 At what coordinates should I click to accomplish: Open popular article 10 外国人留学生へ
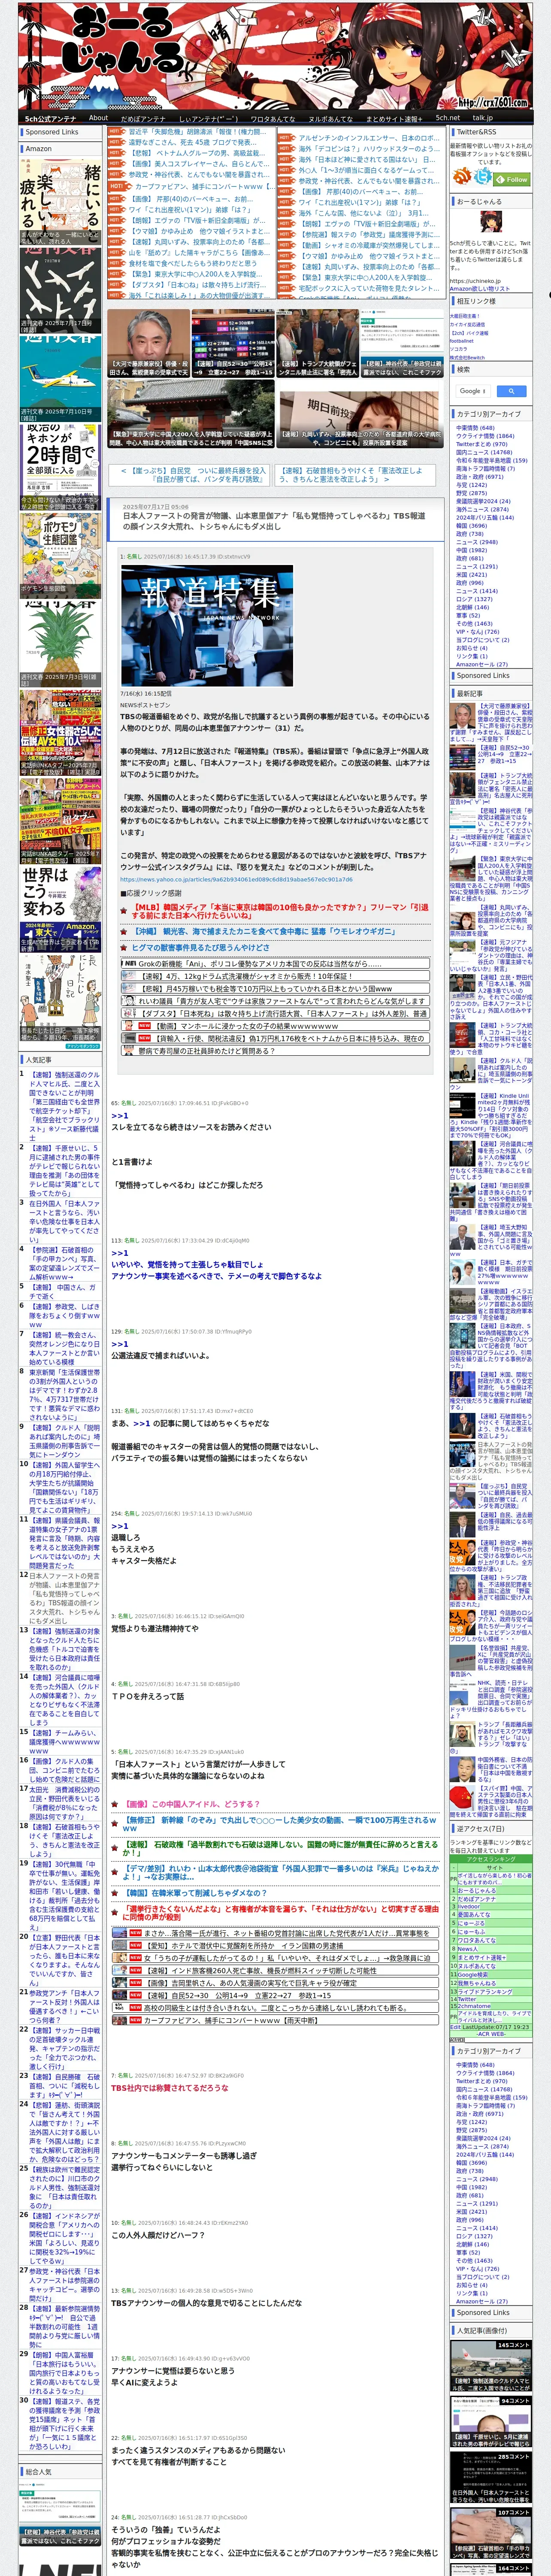pyautogui.click(x=64, y=1489)
